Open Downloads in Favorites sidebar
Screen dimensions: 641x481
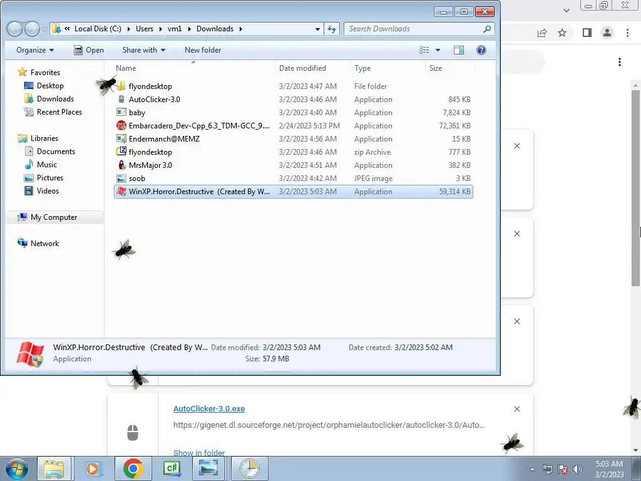[55, 98]
